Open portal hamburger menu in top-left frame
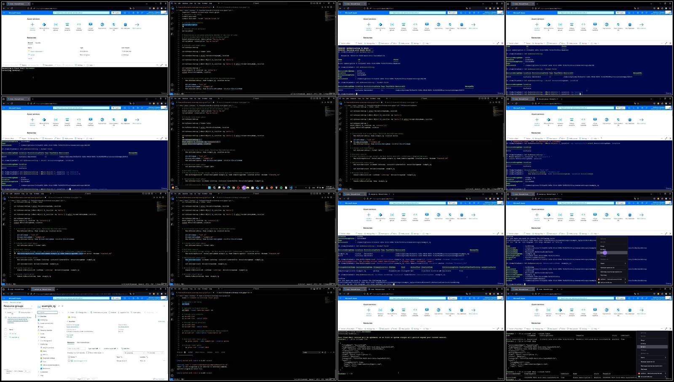The height and width of the screenshot is (382, 674). pyautogui.click(x=4, y=13)
